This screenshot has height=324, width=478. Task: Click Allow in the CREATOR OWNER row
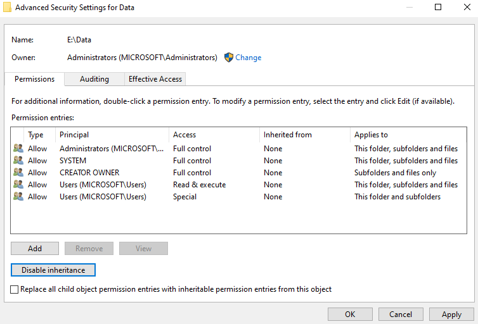pyautogui.click(x=37, y=173)
